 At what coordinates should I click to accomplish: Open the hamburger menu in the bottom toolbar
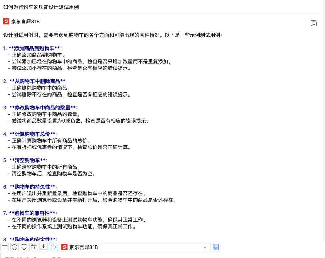click(5, 247)
